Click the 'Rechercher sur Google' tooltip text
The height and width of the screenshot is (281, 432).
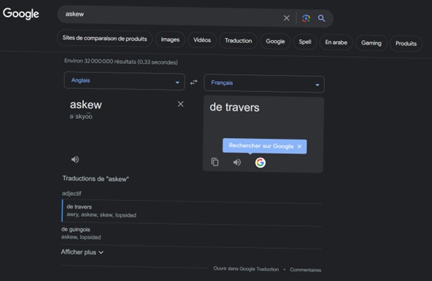261,146
